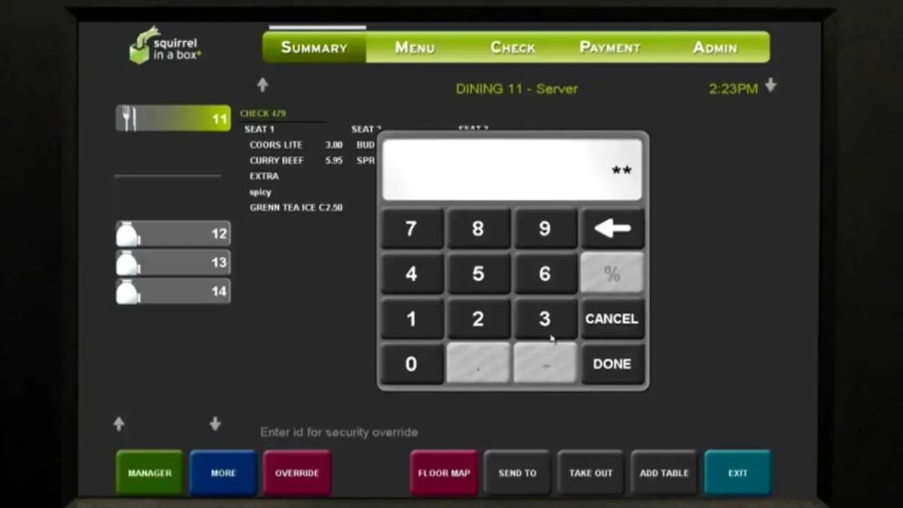
Task: Click the decimal point key on the keypad
Action: [479, 364]
